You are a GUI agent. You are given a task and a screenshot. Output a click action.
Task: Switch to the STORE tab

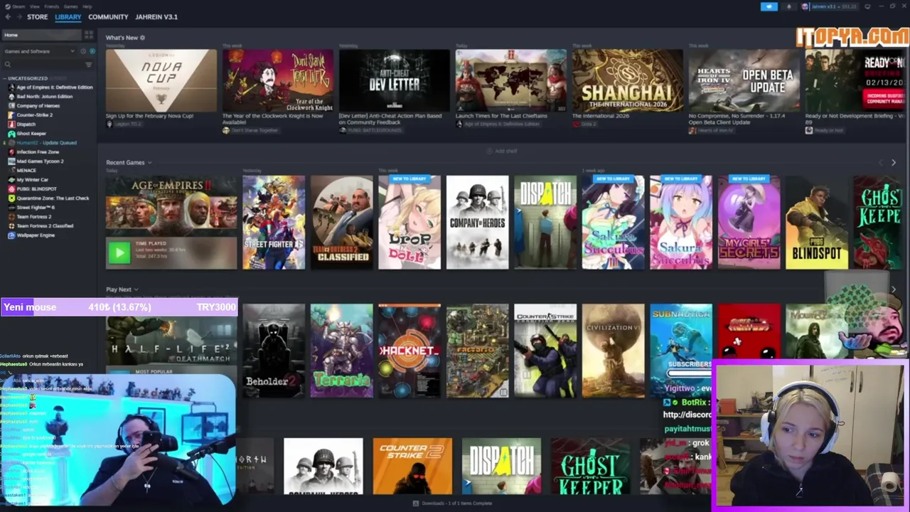click(x=37, y=17)
